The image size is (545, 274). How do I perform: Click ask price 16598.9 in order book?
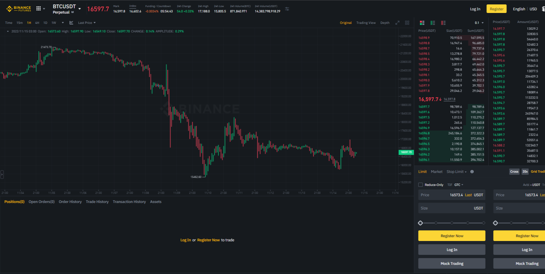424,38
